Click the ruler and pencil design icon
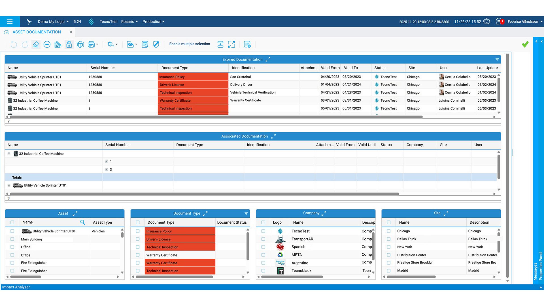 click(x=58, y=44)
